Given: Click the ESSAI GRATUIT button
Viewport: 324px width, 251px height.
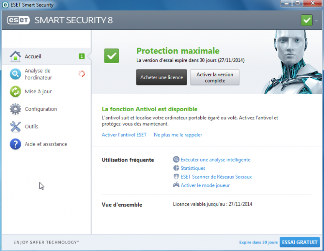Looking at the screenshot, I should coord(300,242).
